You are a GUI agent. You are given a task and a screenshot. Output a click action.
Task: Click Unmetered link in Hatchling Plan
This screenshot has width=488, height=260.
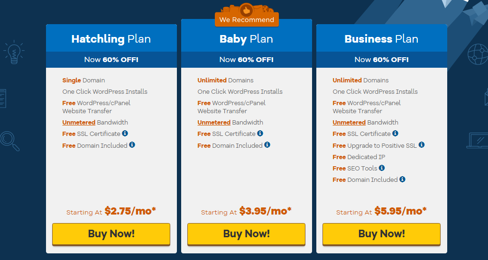79,122
